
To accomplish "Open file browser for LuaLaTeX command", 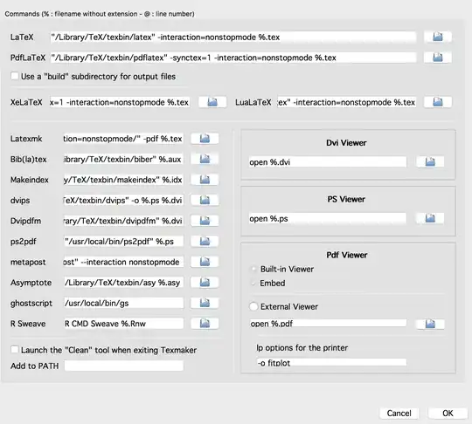I will [438, 102].
